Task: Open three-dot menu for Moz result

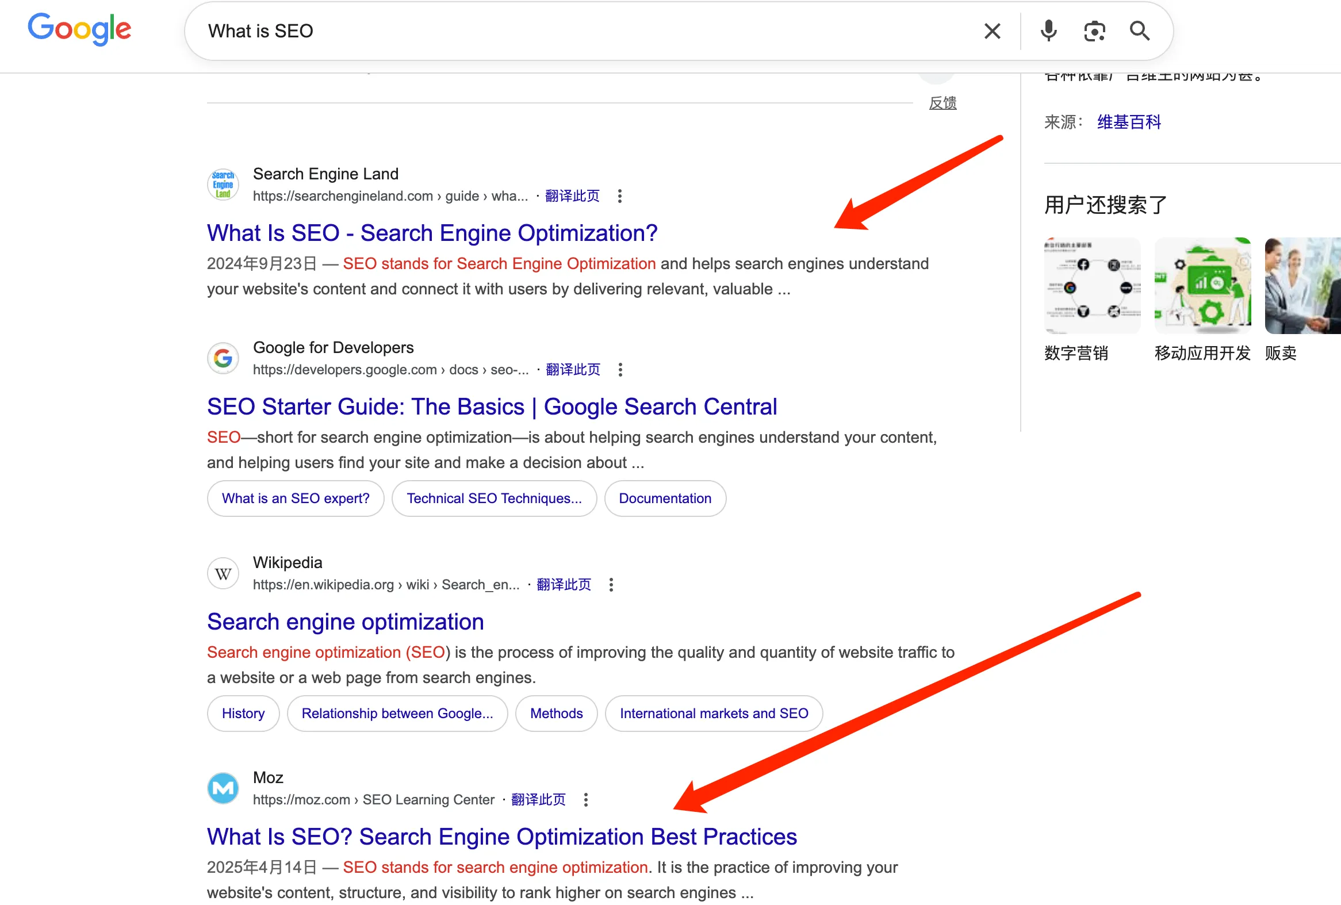Action: (x=585, y=800)
